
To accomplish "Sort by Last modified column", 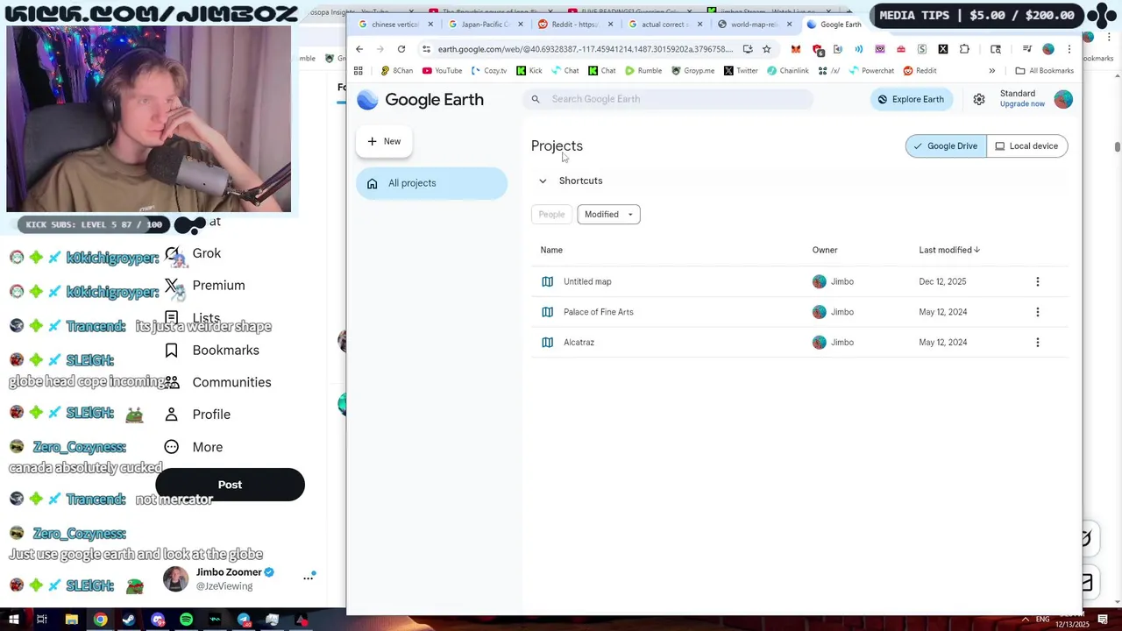I will click(x=949, y=251).
